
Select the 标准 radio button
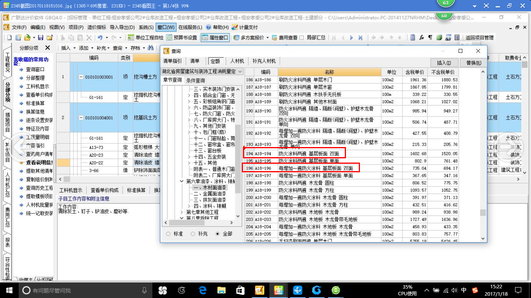[x=168, y=234]
